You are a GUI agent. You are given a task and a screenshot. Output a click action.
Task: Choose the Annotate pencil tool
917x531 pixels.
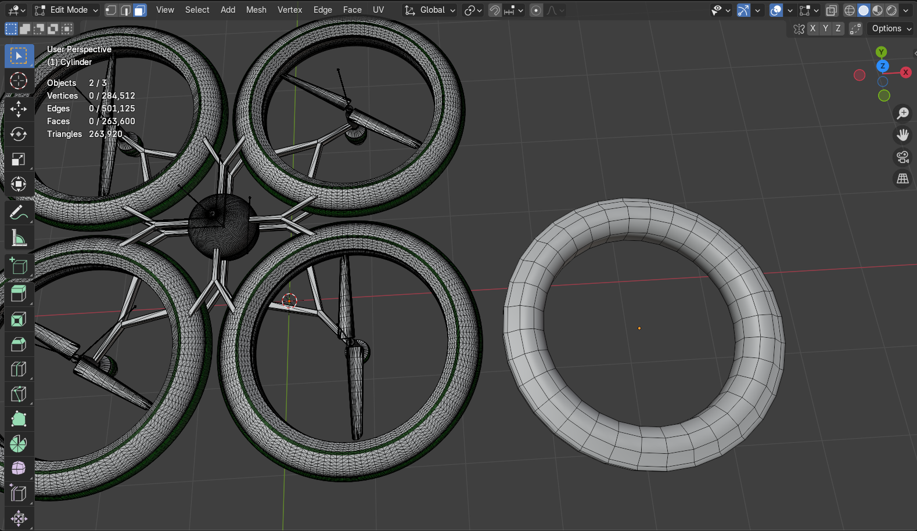(19, 213)
